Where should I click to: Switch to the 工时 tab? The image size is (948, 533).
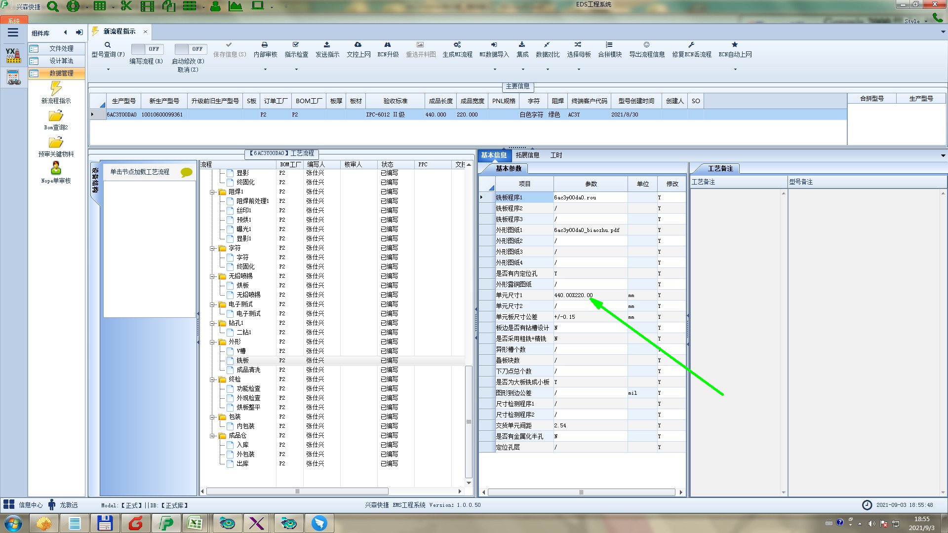[556, 155]
